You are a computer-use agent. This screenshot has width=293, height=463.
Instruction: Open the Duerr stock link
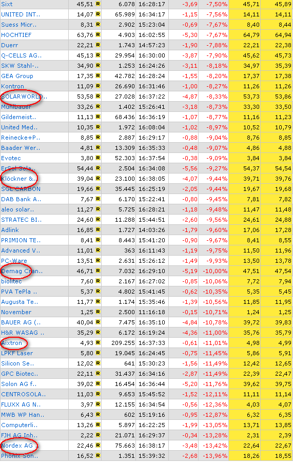9,46
